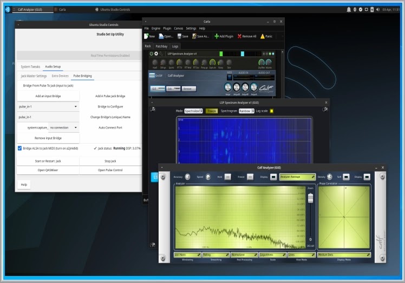Open Carla's Canvas menu
405x283 pixels.
[x=179, y=28]
